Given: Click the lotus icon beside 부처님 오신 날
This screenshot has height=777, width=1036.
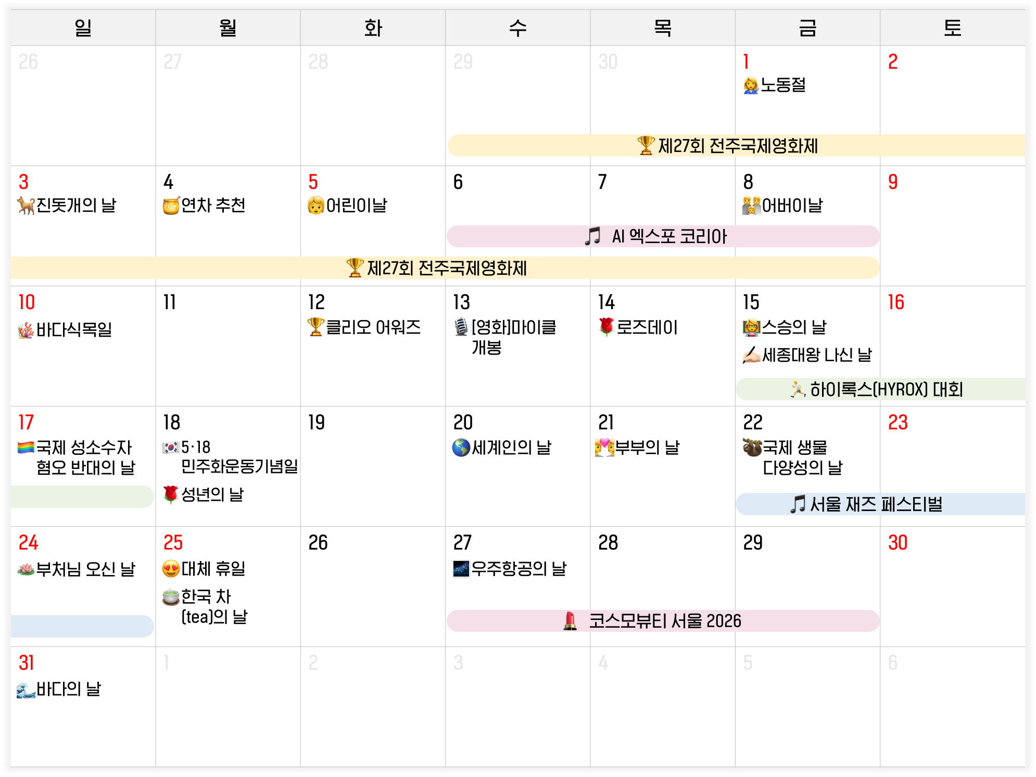Looking at the screenshot, I should point(26,569).
